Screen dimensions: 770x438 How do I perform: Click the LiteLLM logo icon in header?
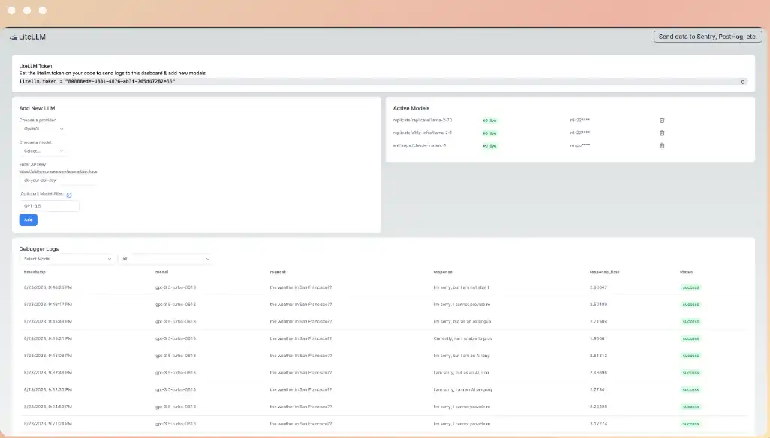[14, 37]
